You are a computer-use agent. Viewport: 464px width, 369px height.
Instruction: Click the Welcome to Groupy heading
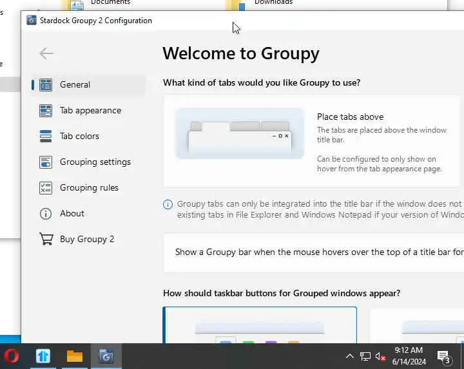tap(241, 53)
